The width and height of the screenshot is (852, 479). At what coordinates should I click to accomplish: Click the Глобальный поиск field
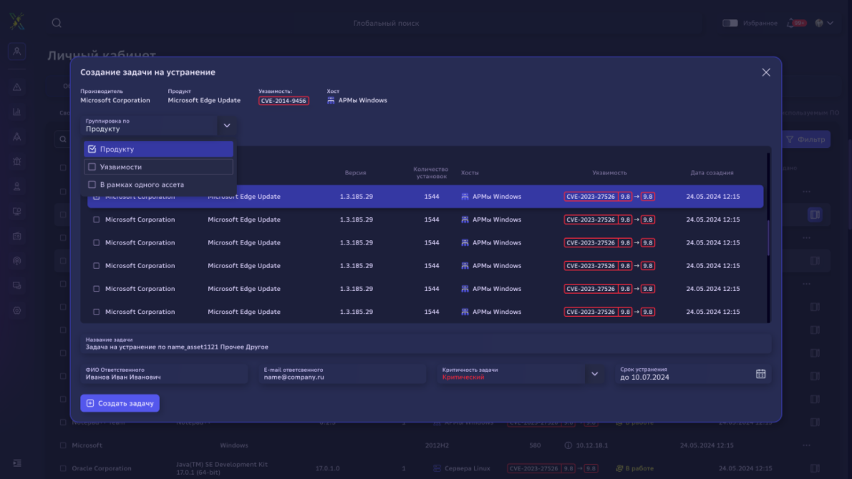click(386, 24)
